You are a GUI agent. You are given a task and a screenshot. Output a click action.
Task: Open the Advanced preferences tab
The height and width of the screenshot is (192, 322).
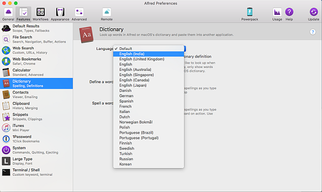coord(79,13)
